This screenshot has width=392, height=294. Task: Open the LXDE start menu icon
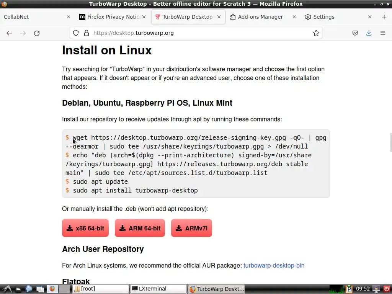point(7,289)
